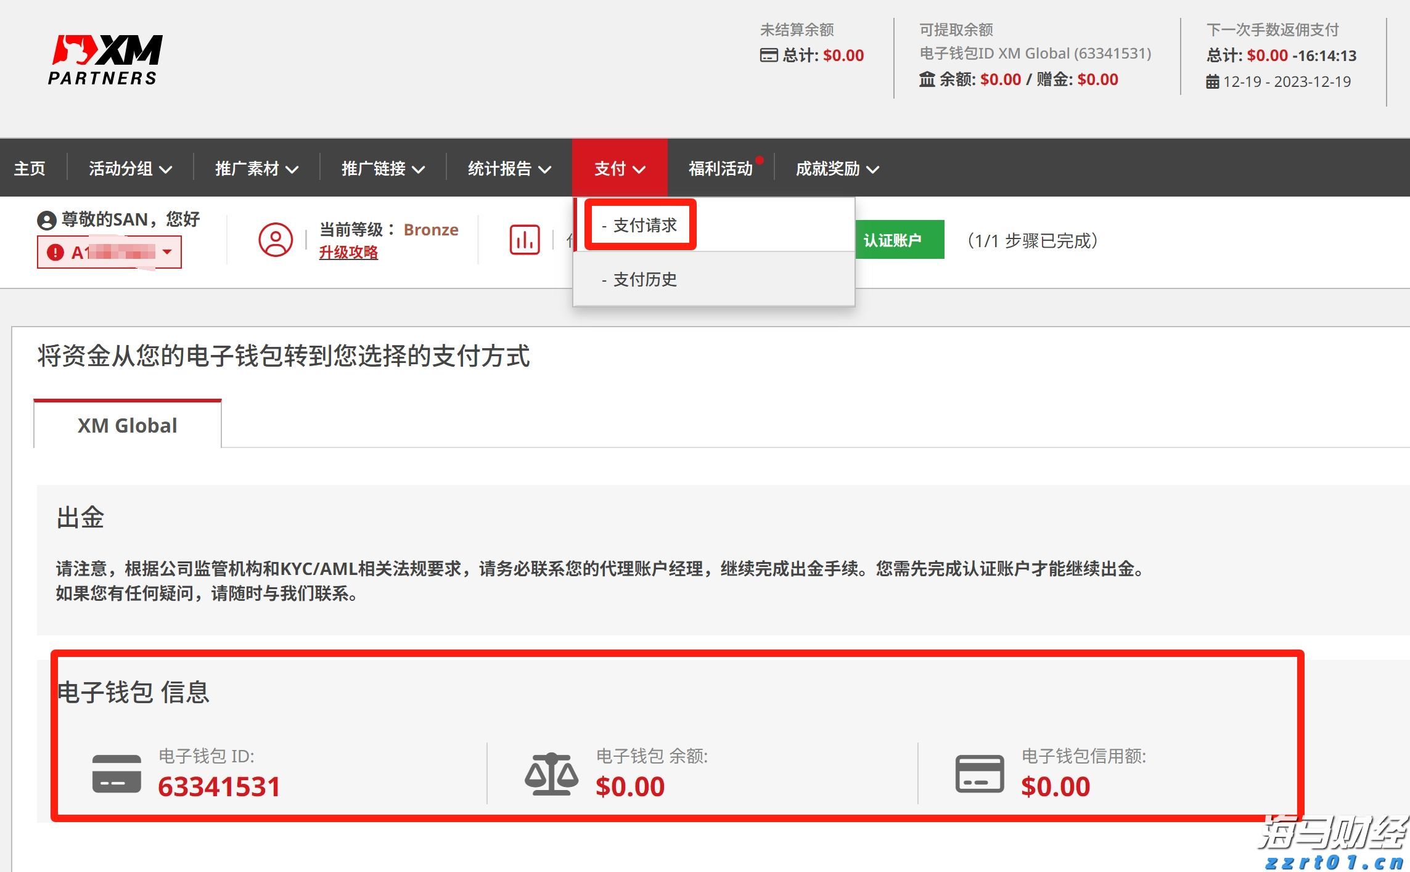Expand the 统计报告 dropdown
The width and height of the screenshot is (1410, 872).
point(508,168)
